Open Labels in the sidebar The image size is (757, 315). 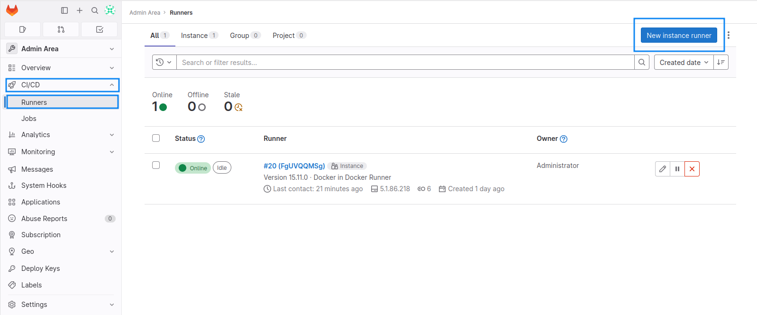click(x=61, y=285)
